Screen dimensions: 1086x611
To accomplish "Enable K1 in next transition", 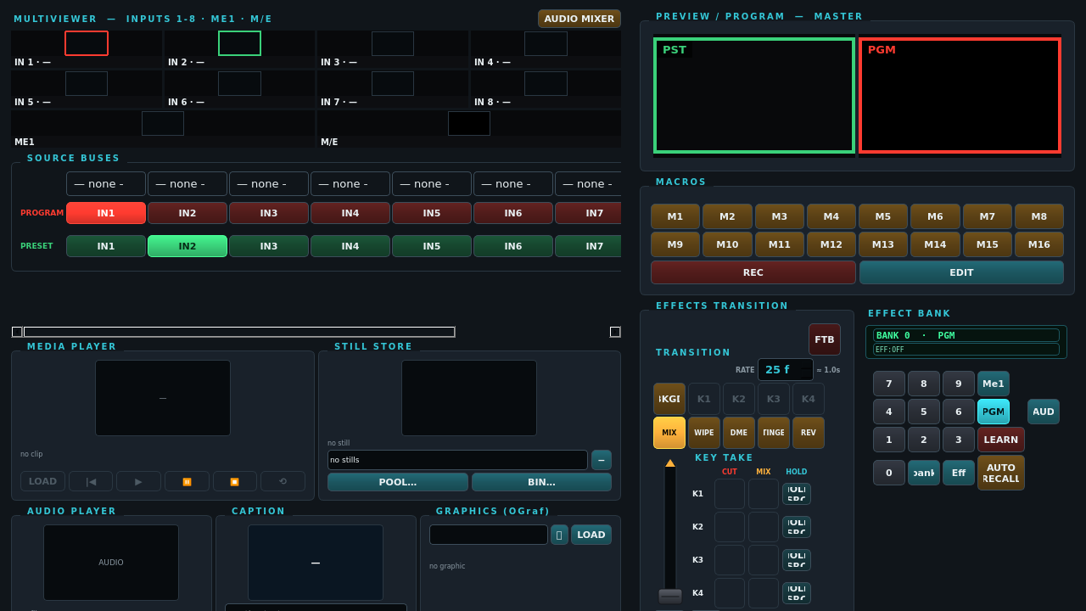I will tap(704, 399).
